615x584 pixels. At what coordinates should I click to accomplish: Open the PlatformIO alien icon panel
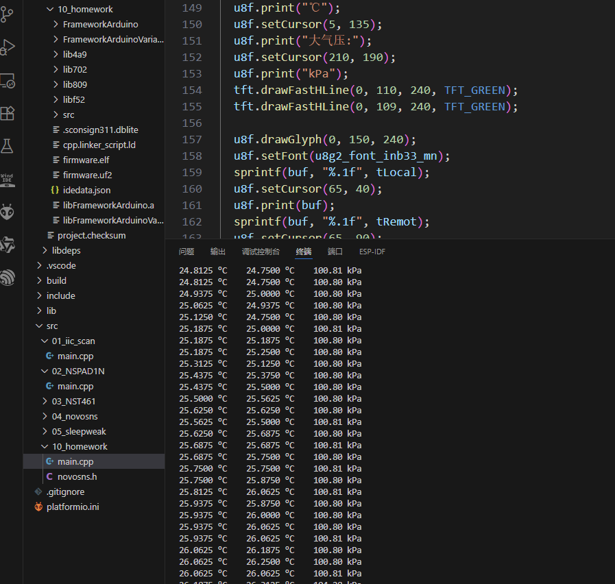[x=8, y=212]
